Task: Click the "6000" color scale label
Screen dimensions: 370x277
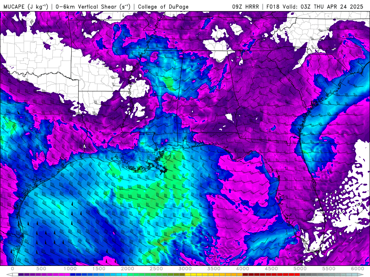Action: 358,269
